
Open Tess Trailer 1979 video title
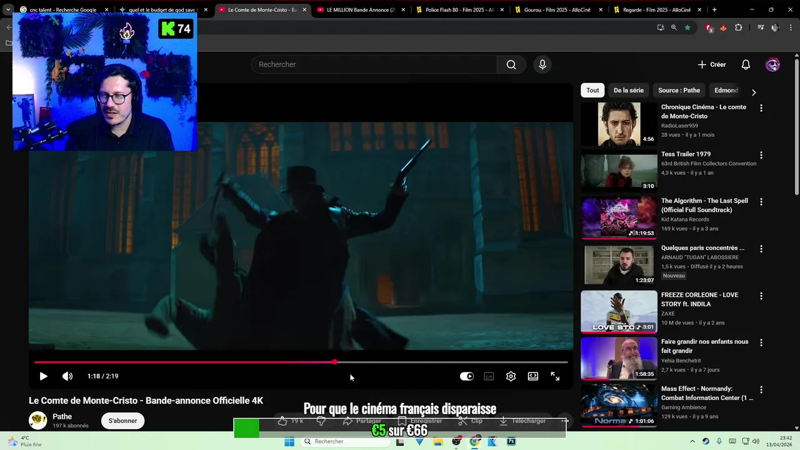tap(686, 154)
